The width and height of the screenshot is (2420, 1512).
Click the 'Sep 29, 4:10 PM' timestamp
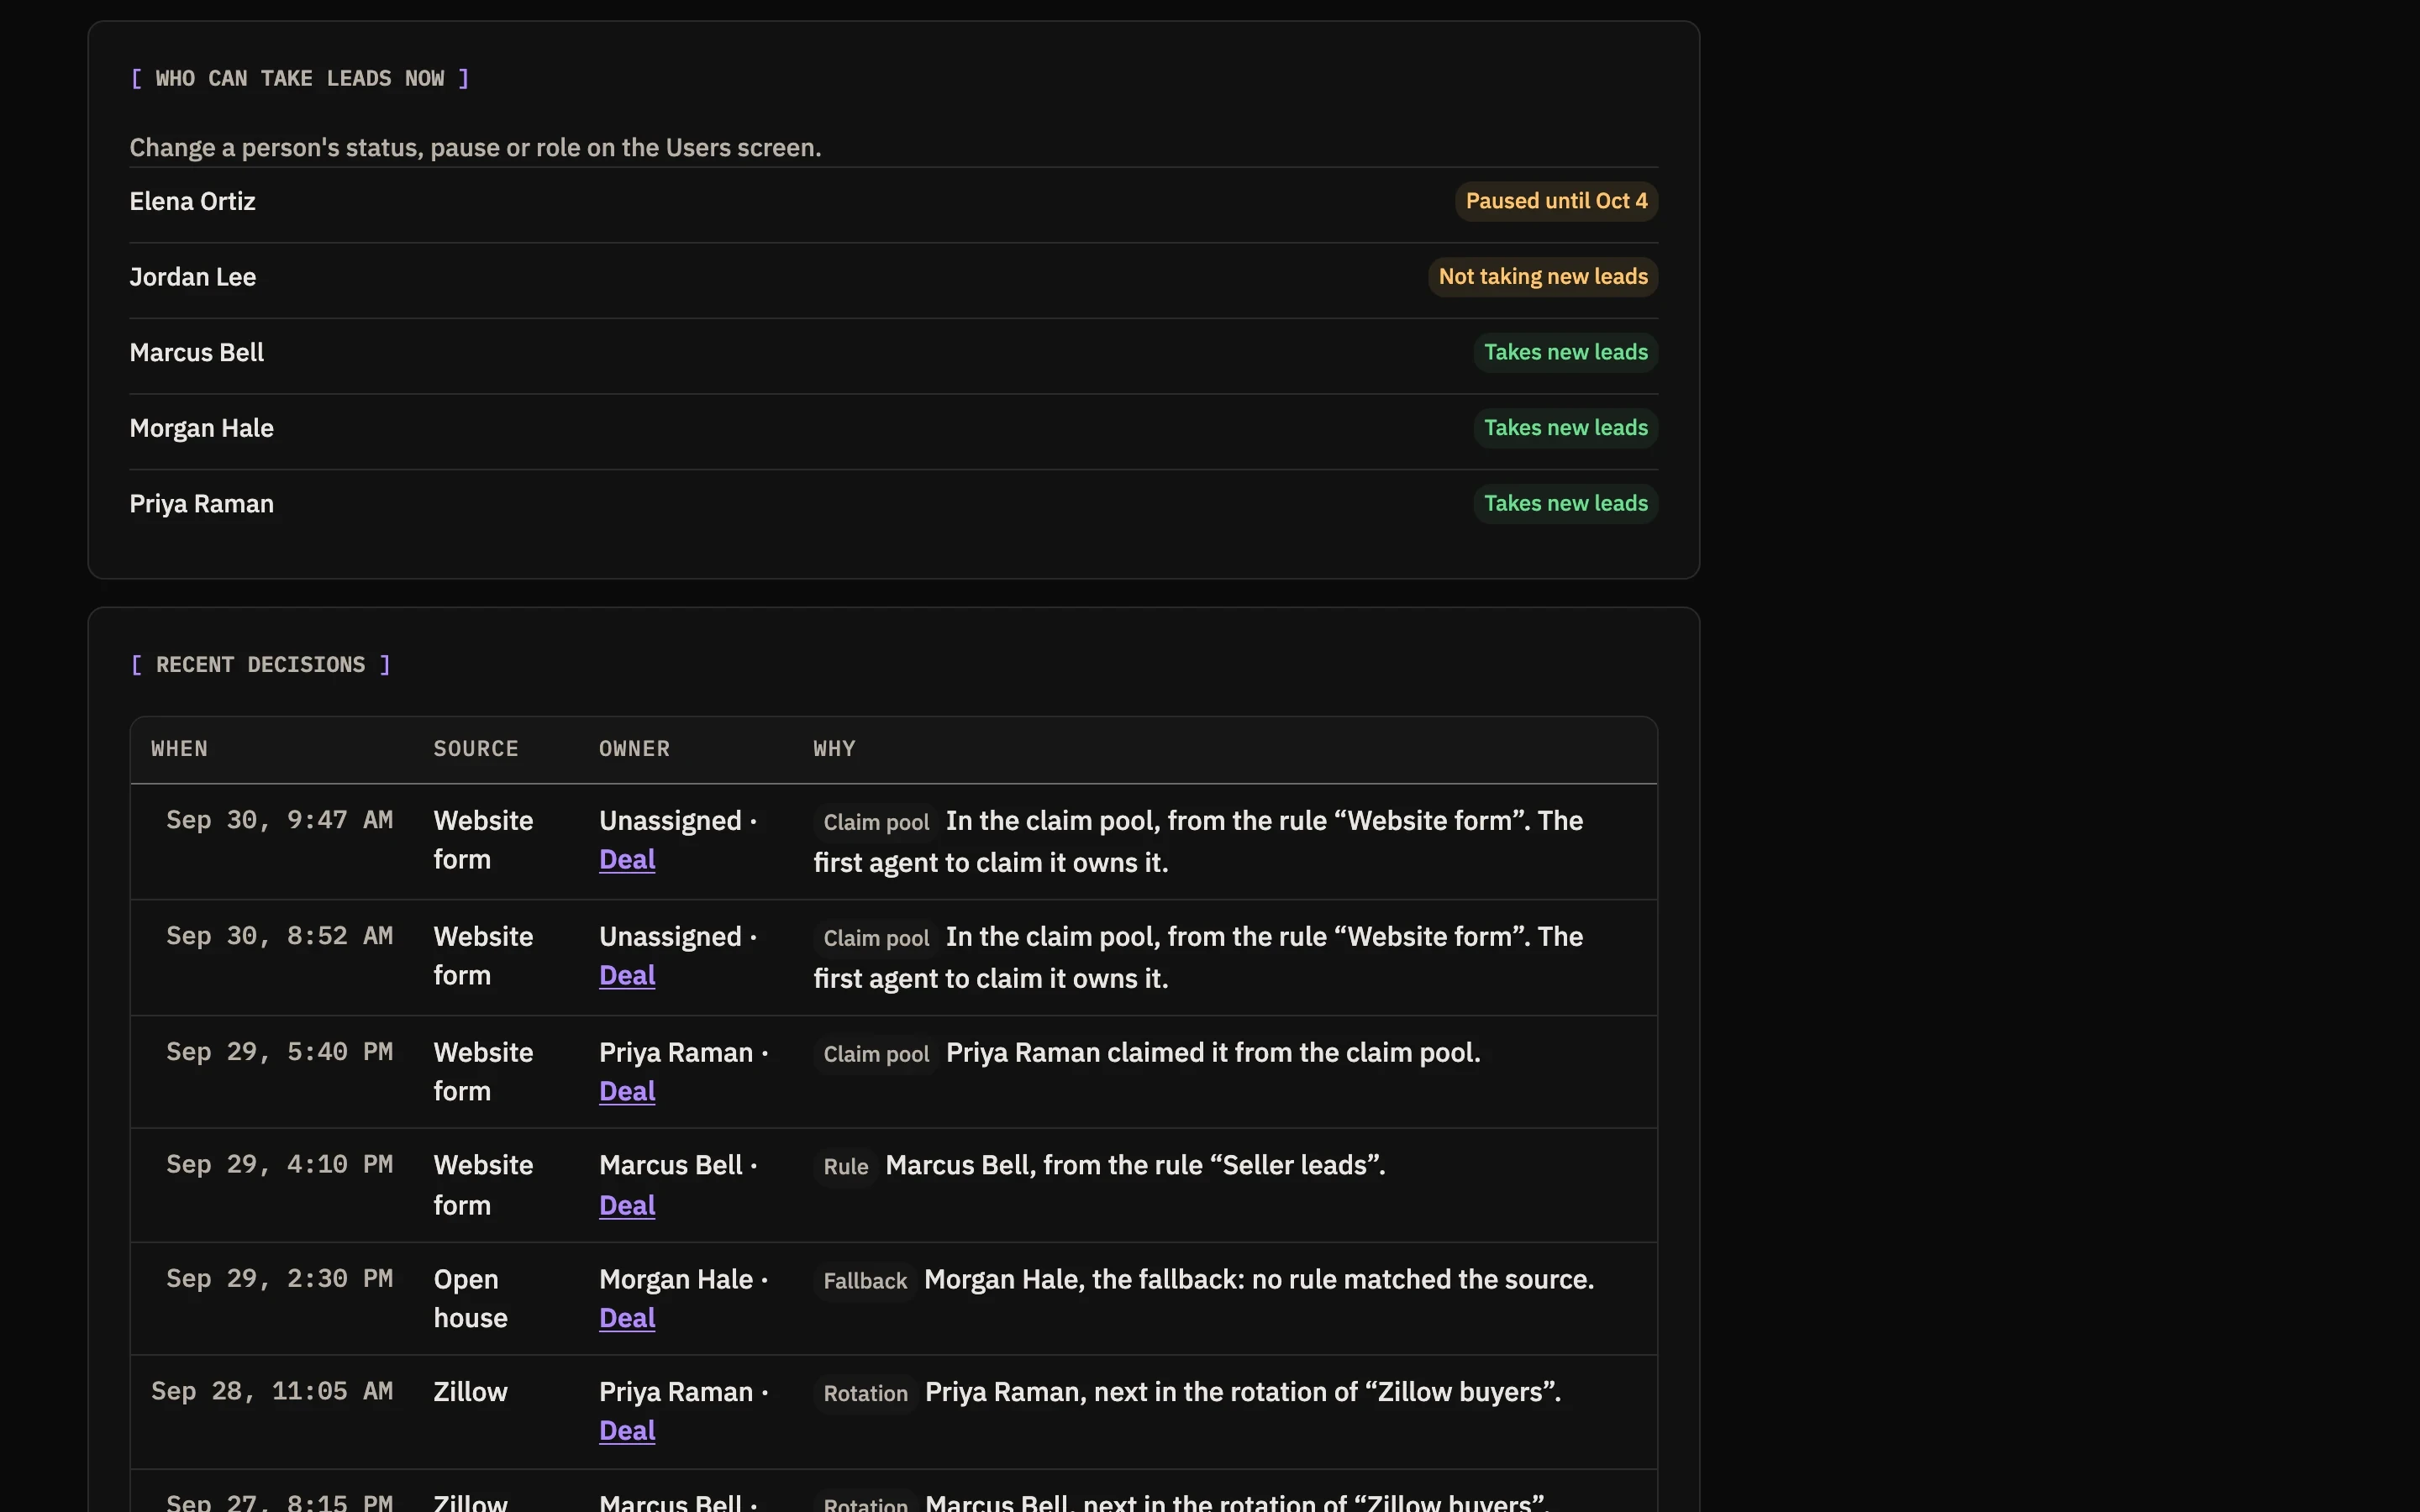(x=279, y=1165)
